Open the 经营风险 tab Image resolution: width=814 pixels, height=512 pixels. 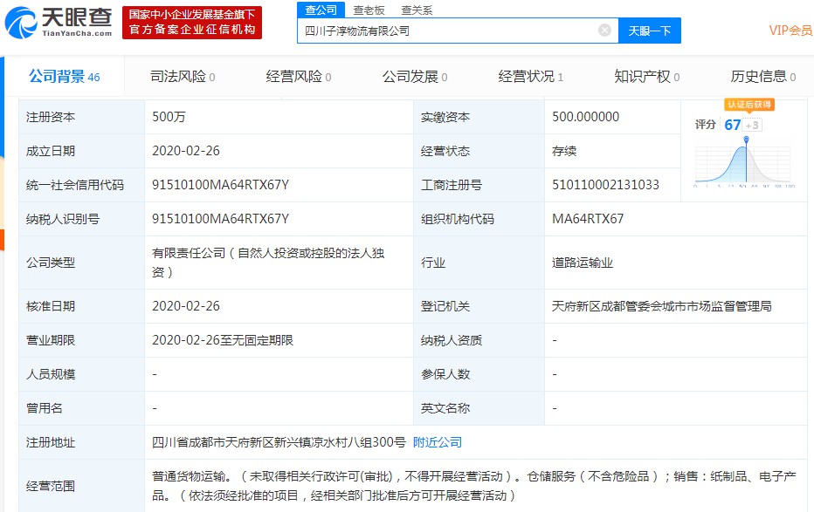tap(299, 77)
